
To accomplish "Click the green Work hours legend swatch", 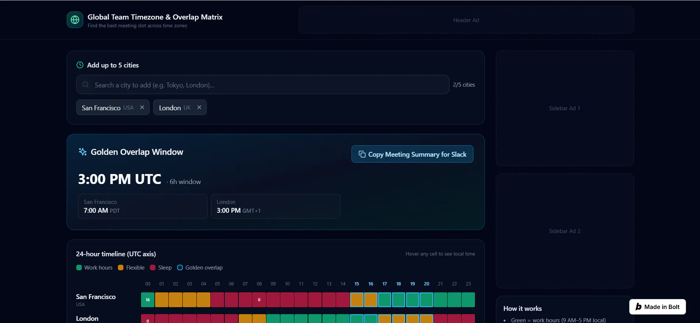I will (x=79, y=268).
